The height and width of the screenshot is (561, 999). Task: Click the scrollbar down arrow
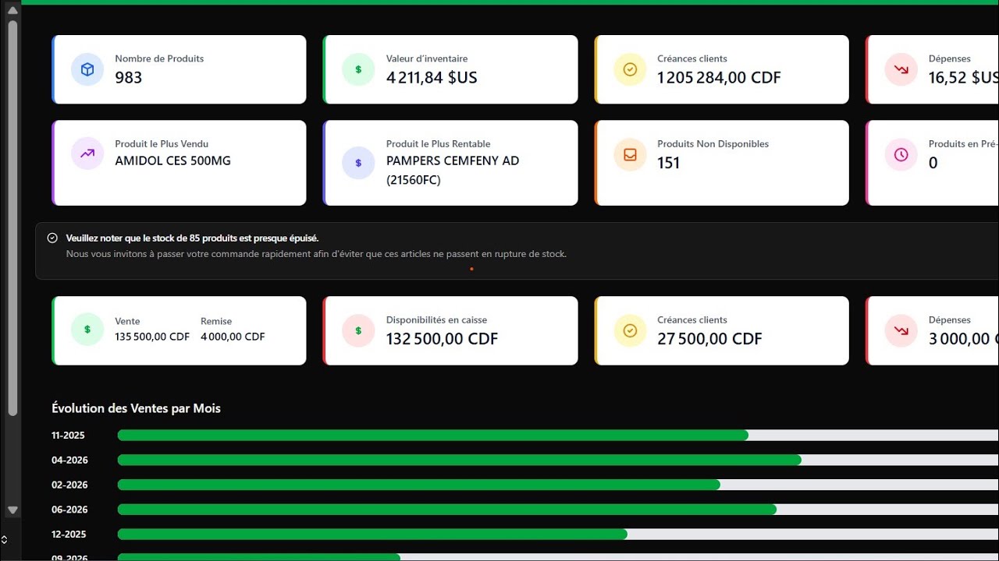pos(12,510)
